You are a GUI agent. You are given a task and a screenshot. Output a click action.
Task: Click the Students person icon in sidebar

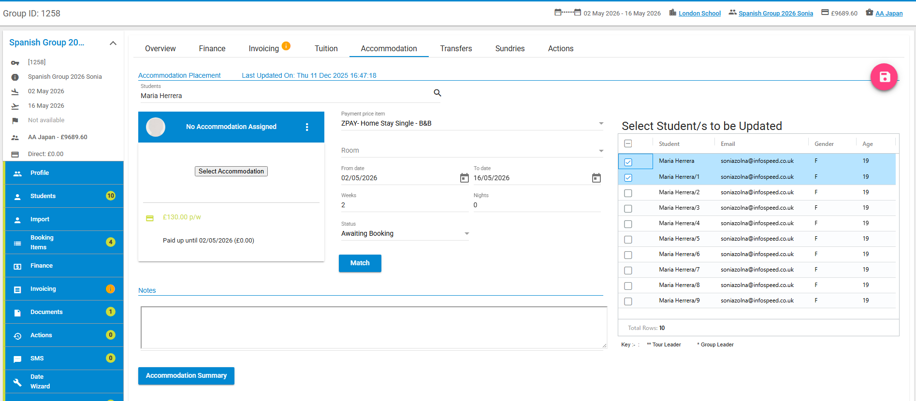coord(17,197)
